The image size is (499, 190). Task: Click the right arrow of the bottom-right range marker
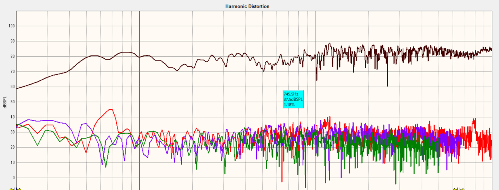[462, 189]
